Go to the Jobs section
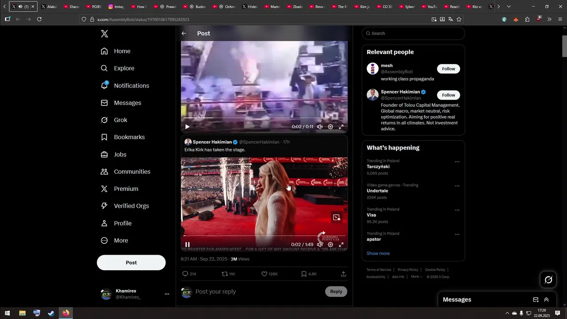 [113, 155]
